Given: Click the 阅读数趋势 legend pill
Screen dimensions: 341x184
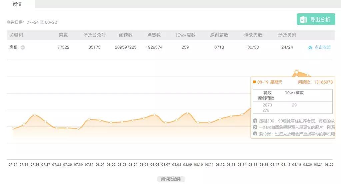Looking at the screenshot, I should point(171,179).
